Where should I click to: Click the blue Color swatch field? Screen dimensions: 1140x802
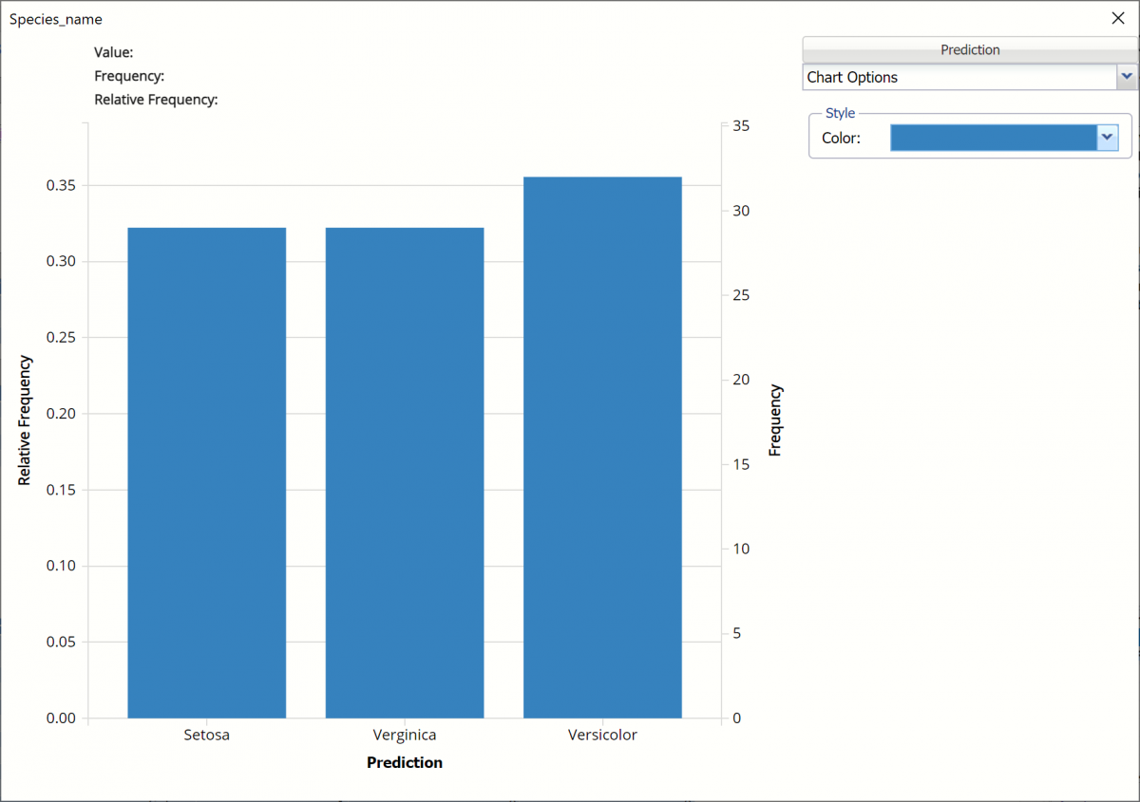[993, 138]
